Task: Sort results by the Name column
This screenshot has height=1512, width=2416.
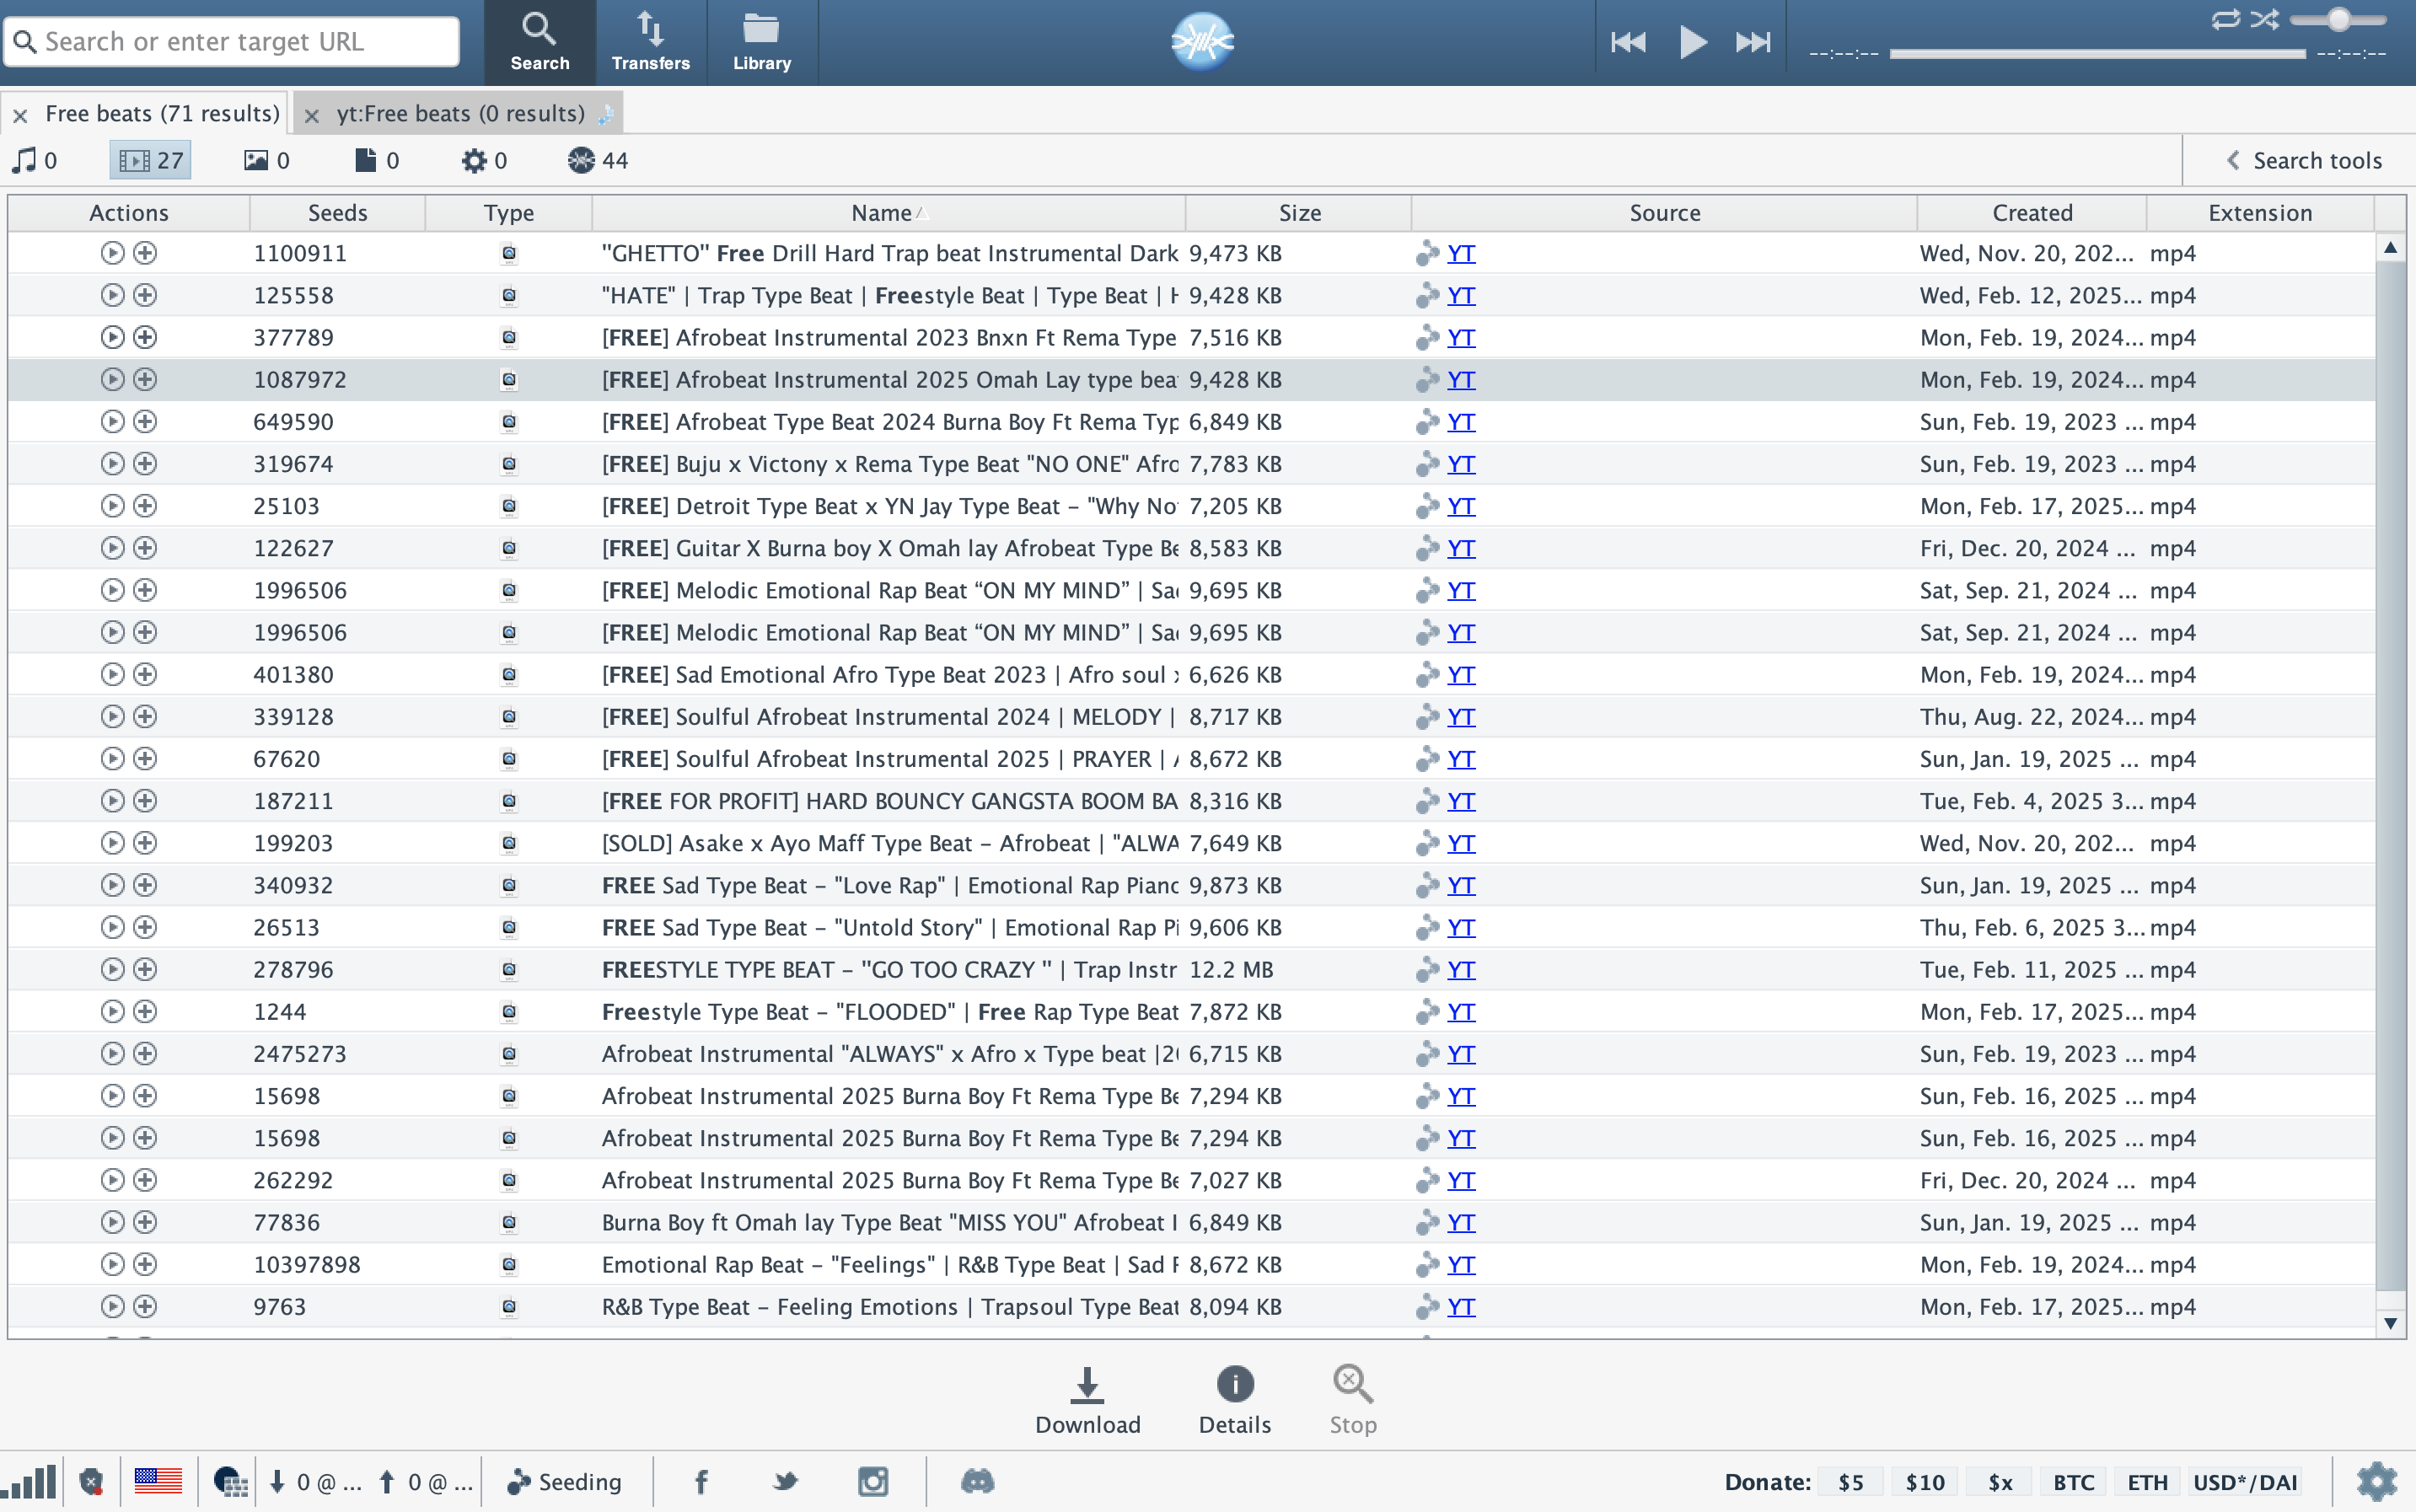Action: pos(888,212)
